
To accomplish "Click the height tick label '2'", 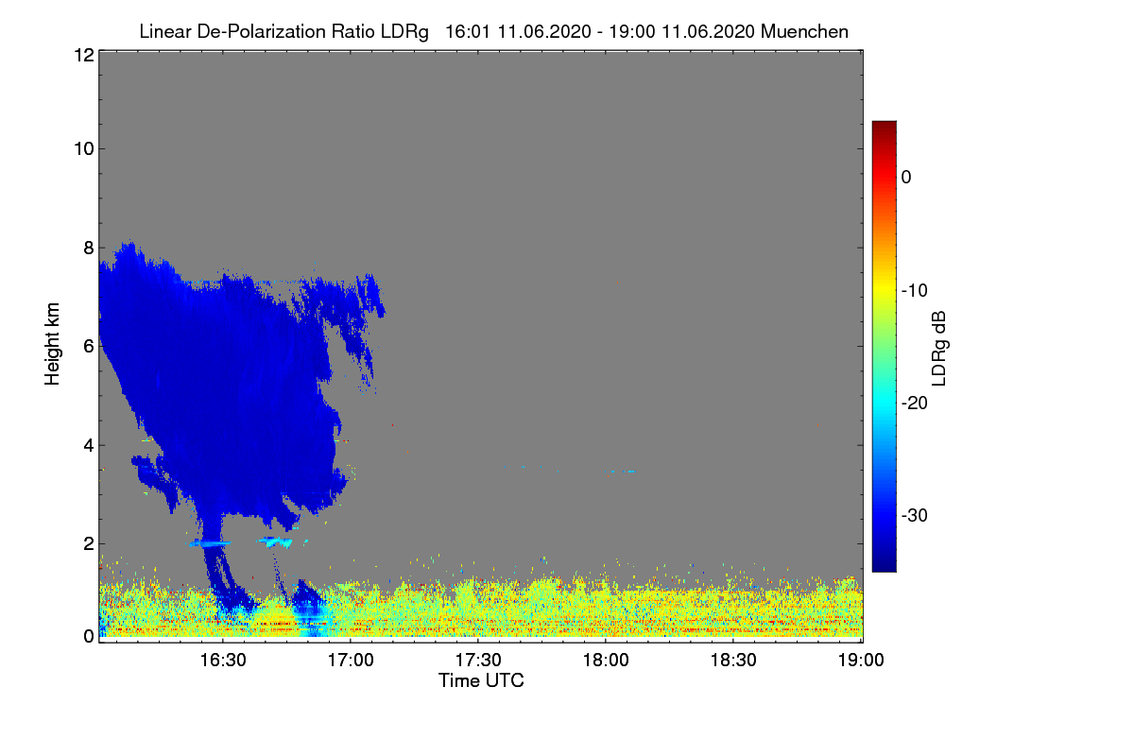I will coord(87,542).
